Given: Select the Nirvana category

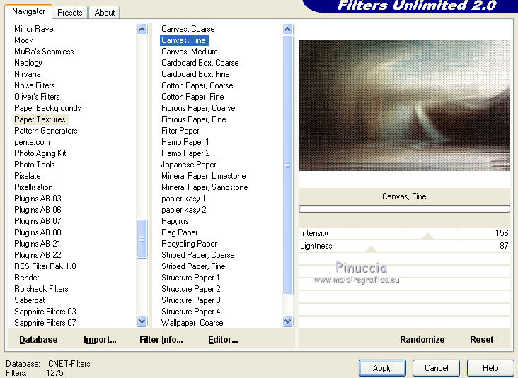Looking at the screenshot, I should 28,74.
